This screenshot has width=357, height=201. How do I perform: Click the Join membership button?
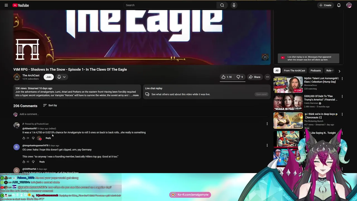pyautogui.click(x=49, y=77)
